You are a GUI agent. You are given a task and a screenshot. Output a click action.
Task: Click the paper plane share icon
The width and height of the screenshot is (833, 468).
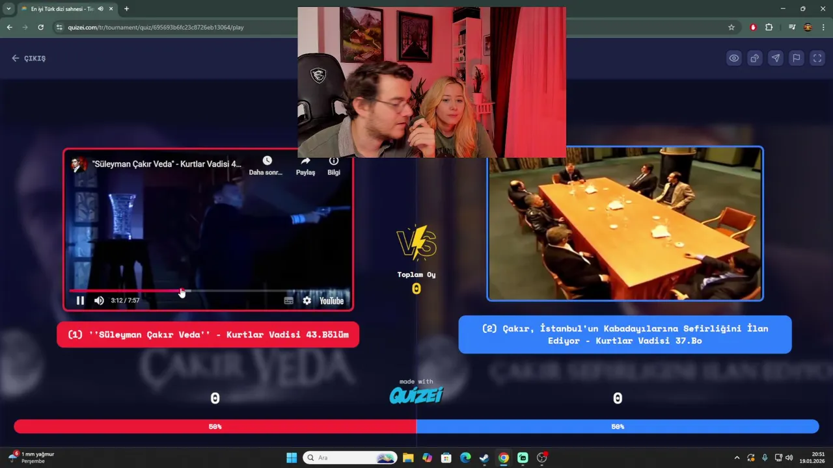tap(776, 58)
